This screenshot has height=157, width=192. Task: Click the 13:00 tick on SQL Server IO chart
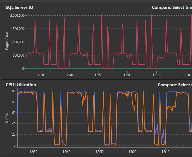click(128, 75)
